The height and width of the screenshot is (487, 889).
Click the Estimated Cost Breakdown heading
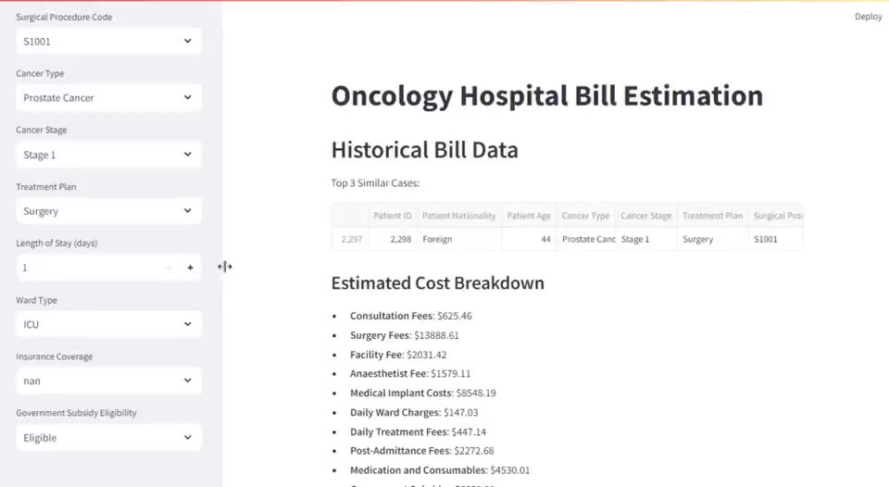click(x=438, y=283)
